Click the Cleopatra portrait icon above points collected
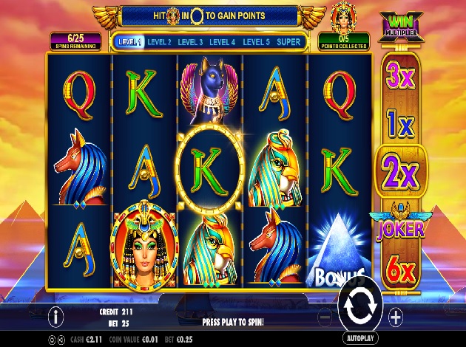Image resolution: width=466 pixels, height=347 pixels. pyautogui.click(x=343, y=17)
